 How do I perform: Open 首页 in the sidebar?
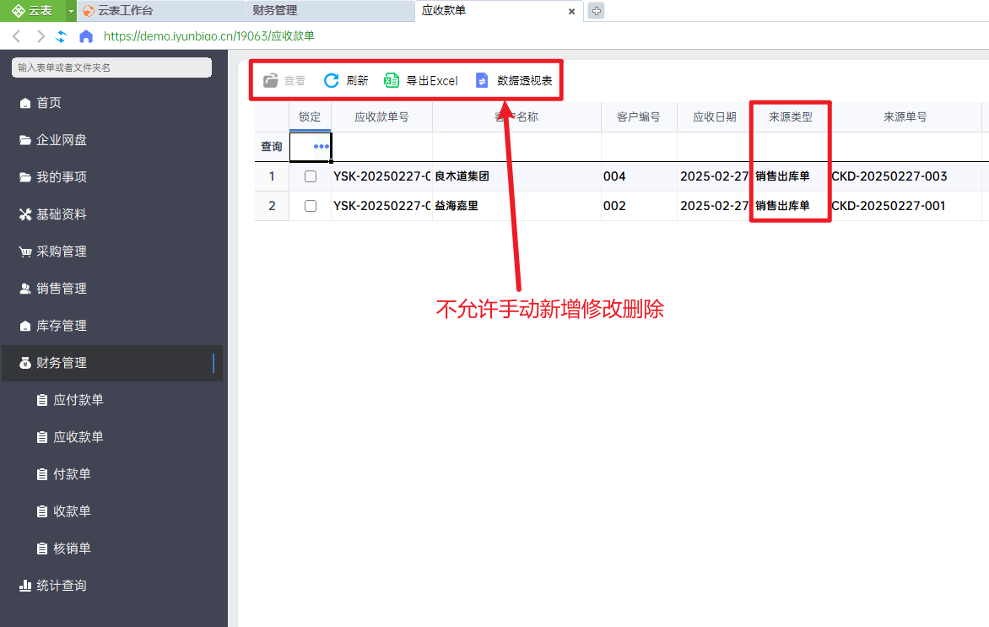112,103
